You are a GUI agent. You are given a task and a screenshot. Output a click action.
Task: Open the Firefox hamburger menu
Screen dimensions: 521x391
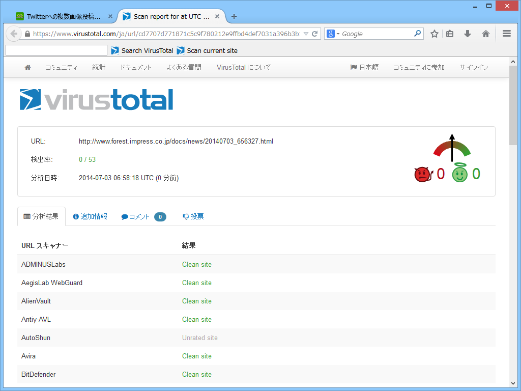pyautogui.click(x=507, y=34)
